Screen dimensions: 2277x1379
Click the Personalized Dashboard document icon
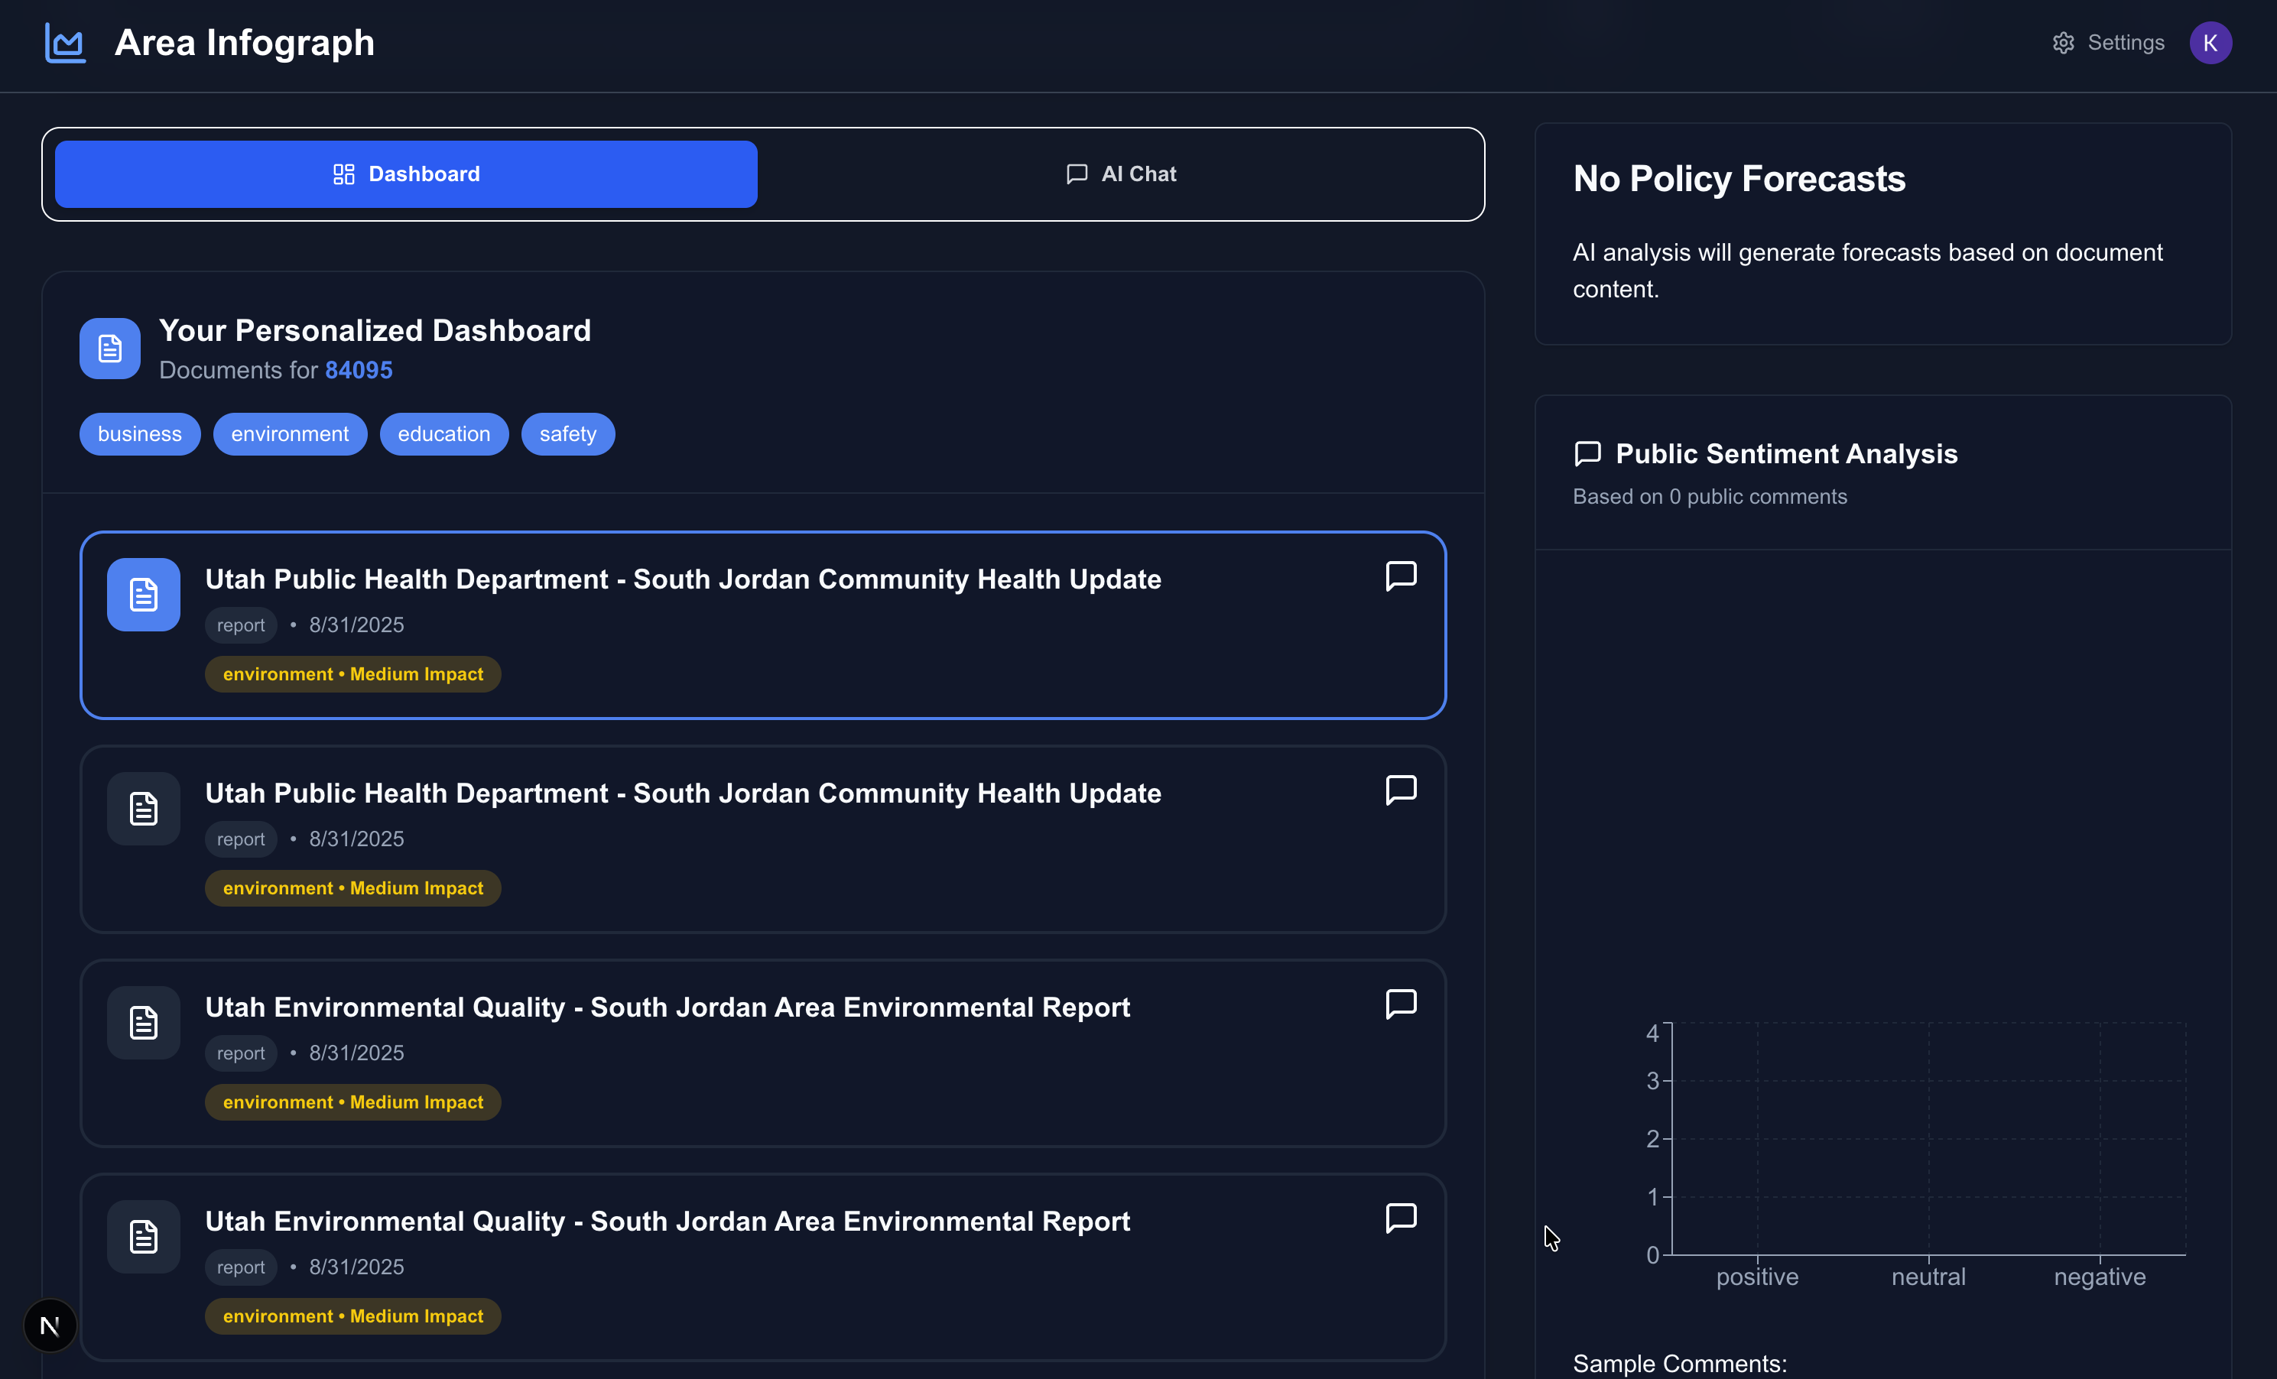pos(110,349)
